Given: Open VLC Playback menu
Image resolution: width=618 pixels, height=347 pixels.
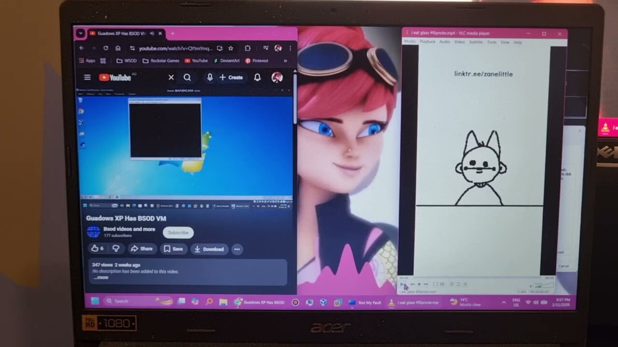Looking at the screenshot, I should tap(427, 42).
